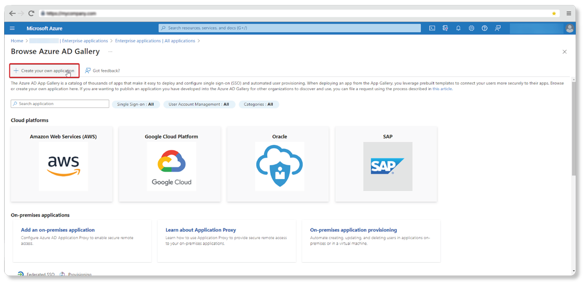Open the Azure portal hamburger menu
This screenshot has height=282, width=584.
tap(12, 28)
